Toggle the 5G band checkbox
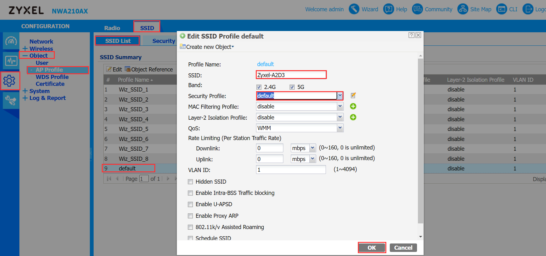The width and height of the screenshot is (546, 256). tap(292, 87)
